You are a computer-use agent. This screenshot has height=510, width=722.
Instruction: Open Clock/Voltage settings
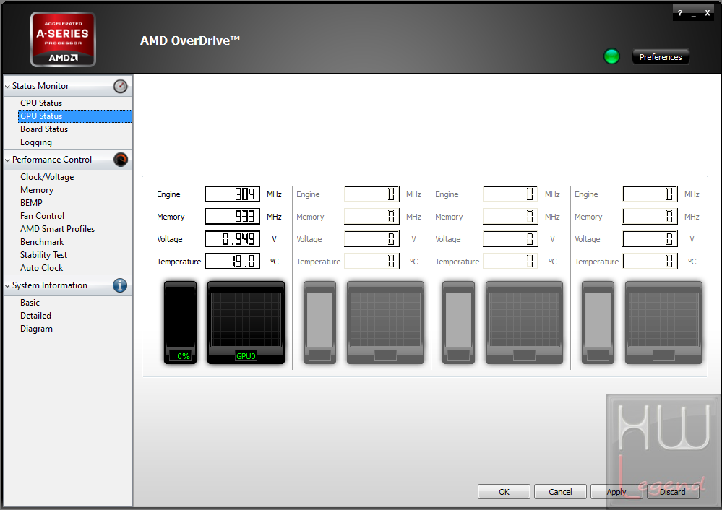point(47,177)
